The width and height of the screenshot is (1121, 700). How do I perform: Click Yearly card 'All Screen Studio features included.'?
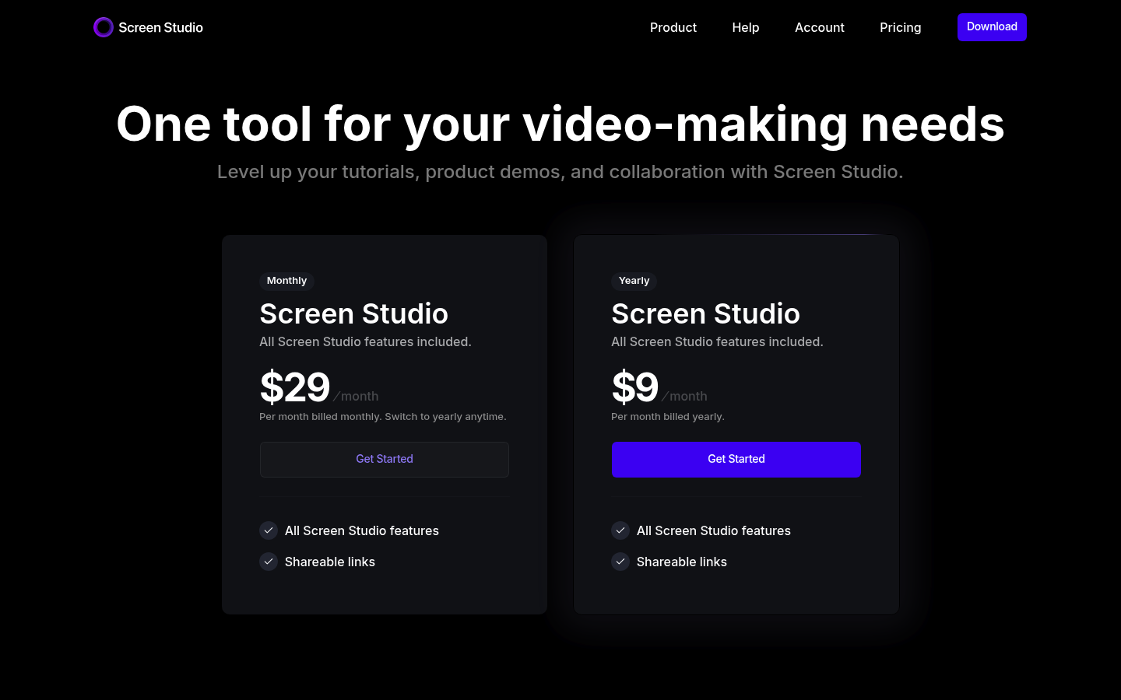coord(717,341)
